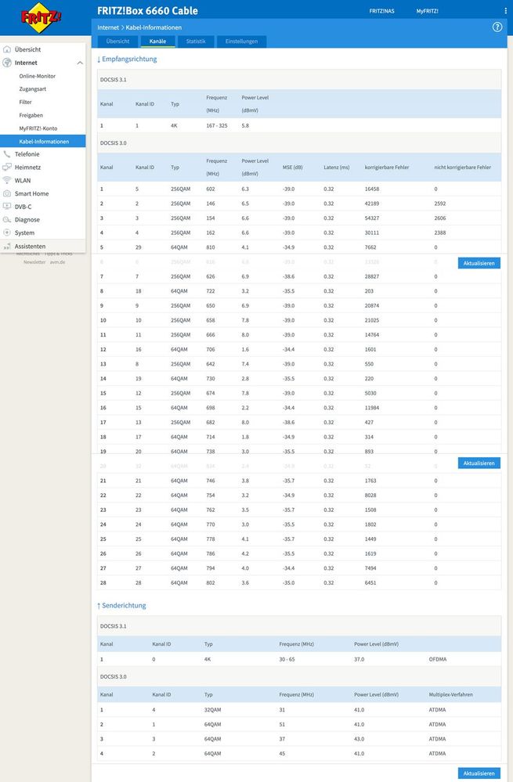Switch to the Statistik tab
This screenshot has width=513, height=782.
(196, 41)
